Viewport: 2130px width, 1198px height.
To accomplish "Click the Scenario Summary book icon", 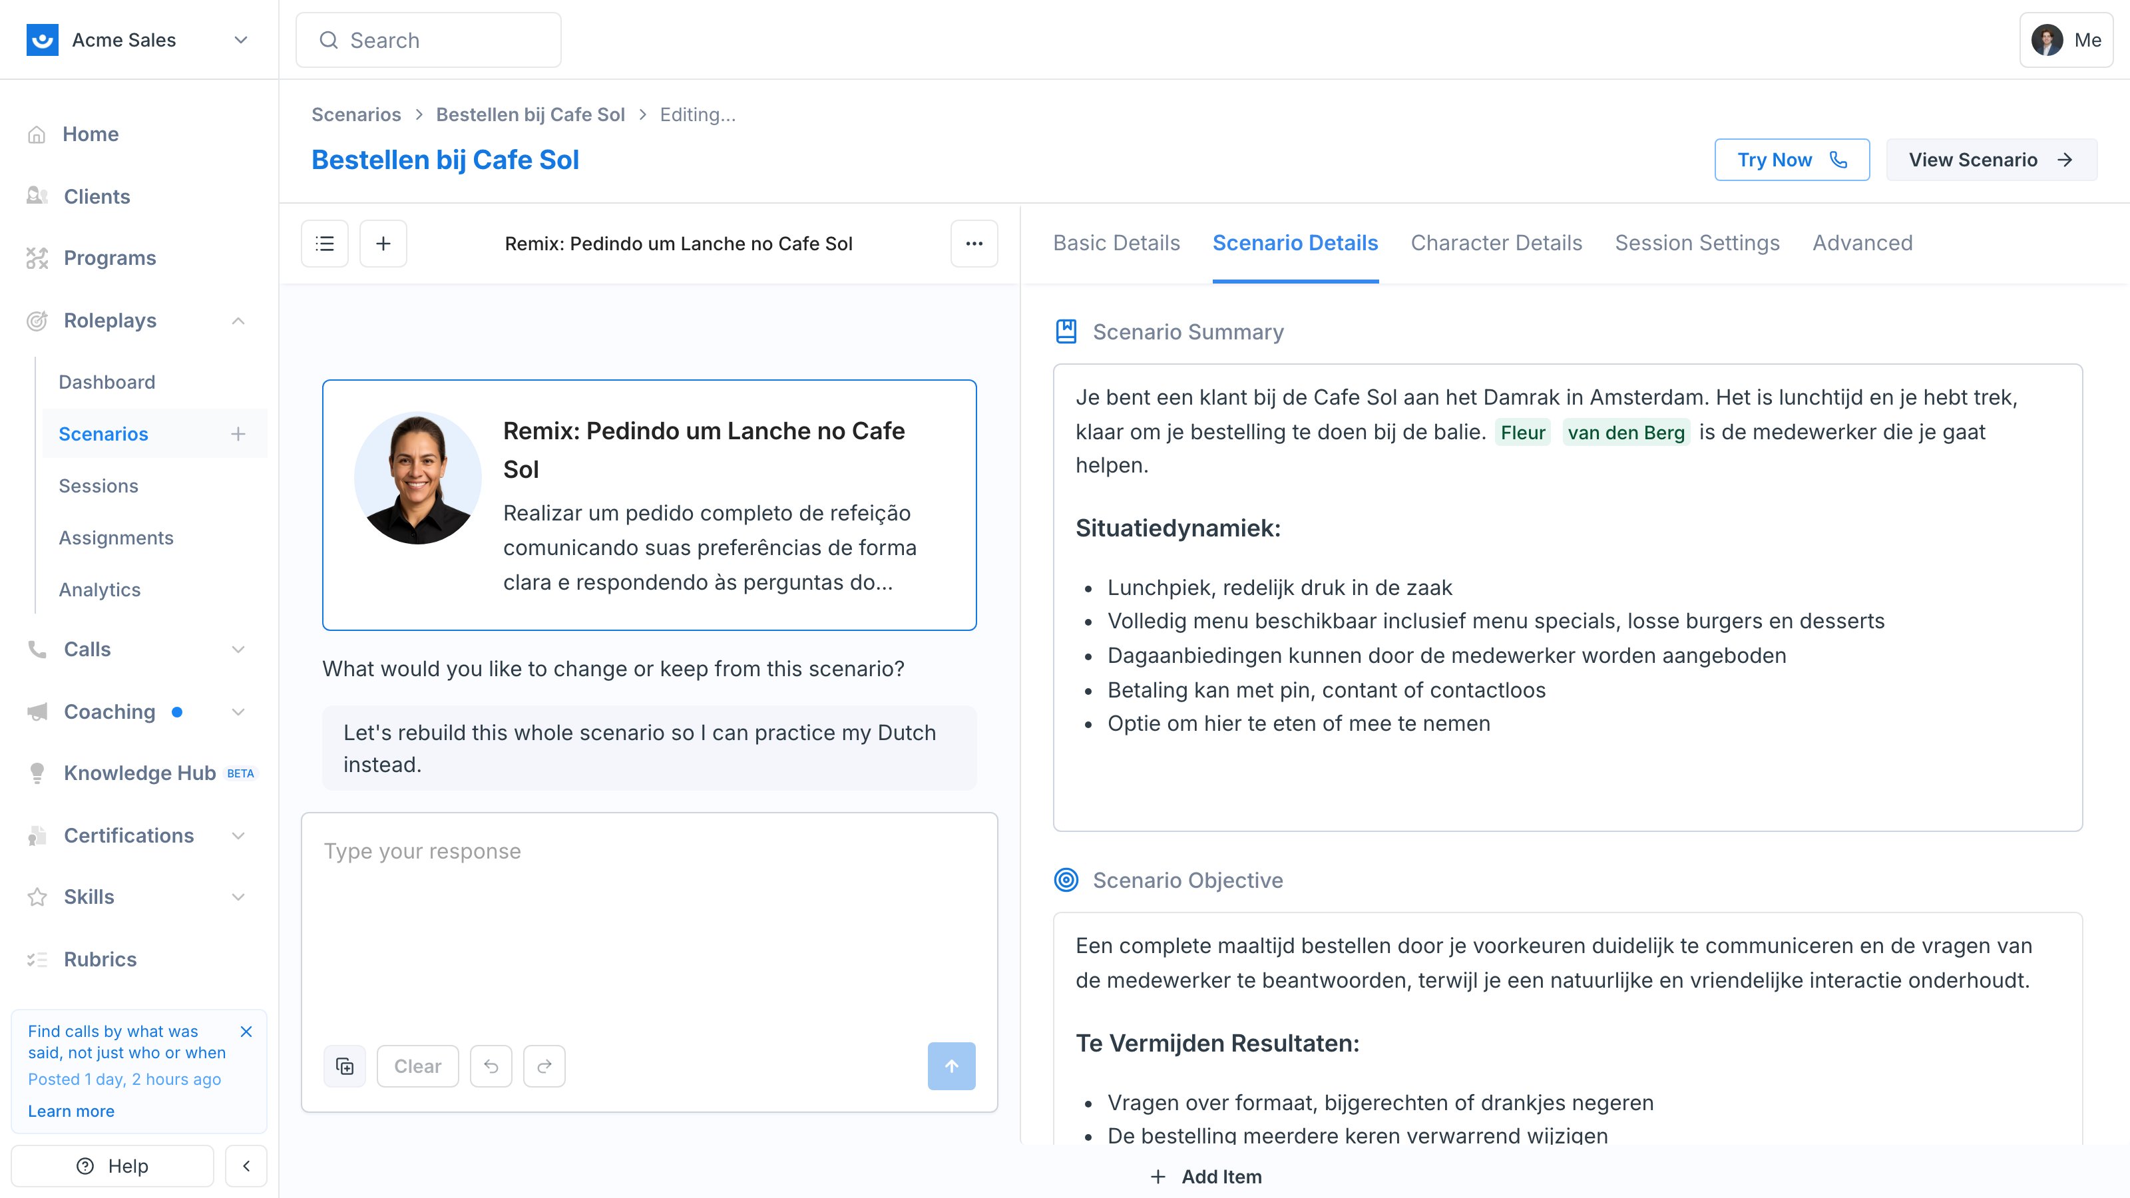I will tap(1066, 331).
